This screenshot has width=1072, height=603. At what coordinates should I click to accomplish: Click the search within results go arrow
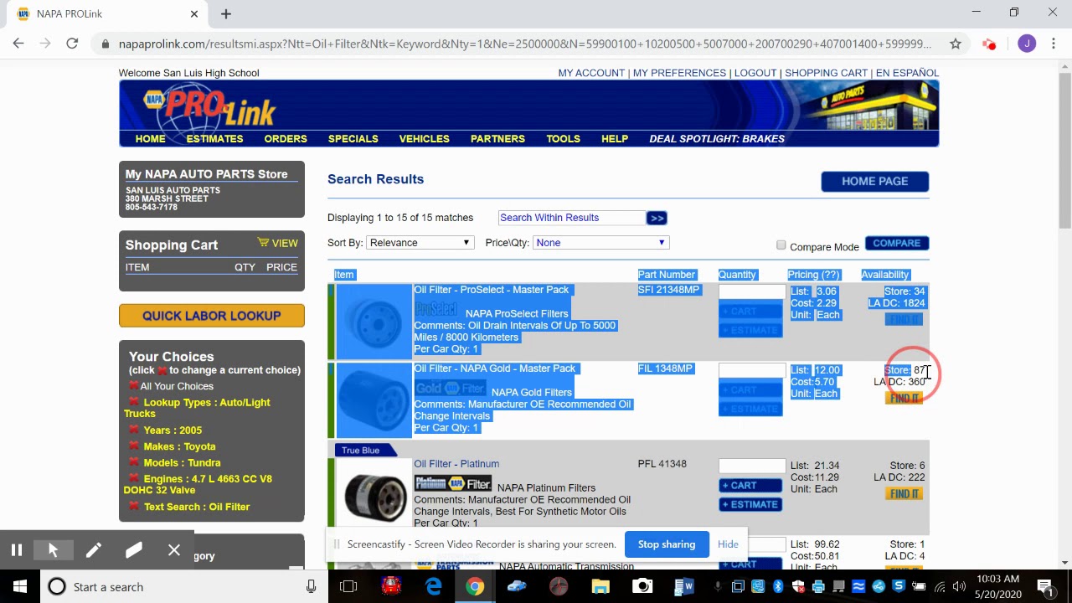click(657, 218)
